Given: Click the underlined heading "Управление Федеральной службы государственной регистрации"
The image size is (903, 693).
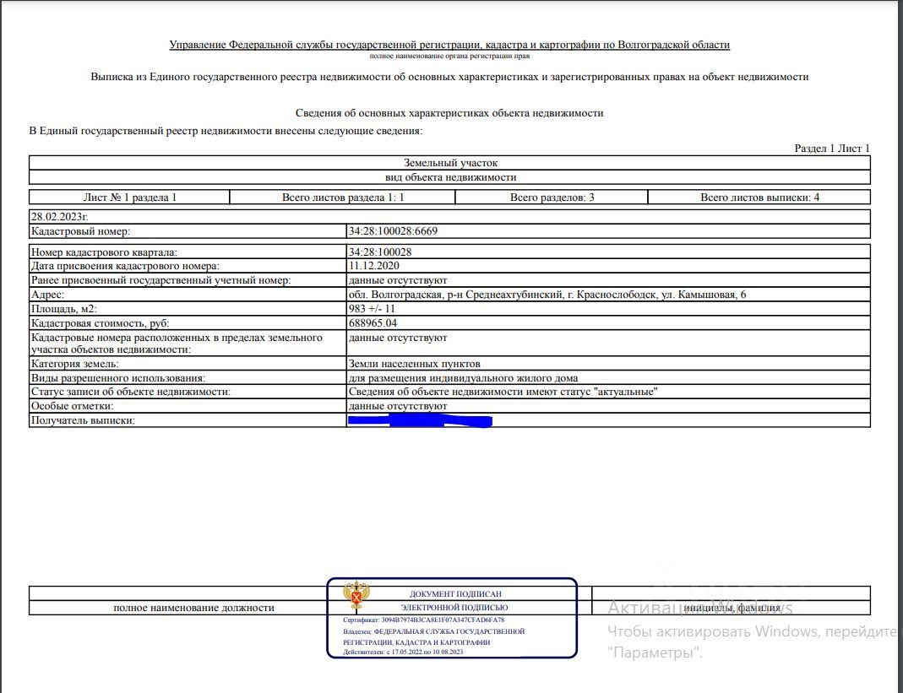Looking at the screenshot, I should click(449, 45).
